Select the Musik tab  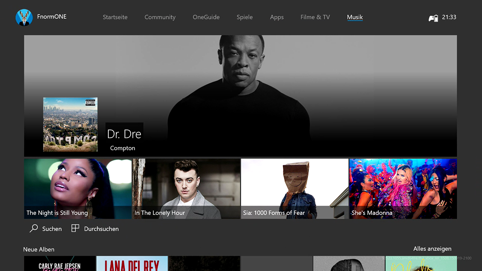coord(355,17)
